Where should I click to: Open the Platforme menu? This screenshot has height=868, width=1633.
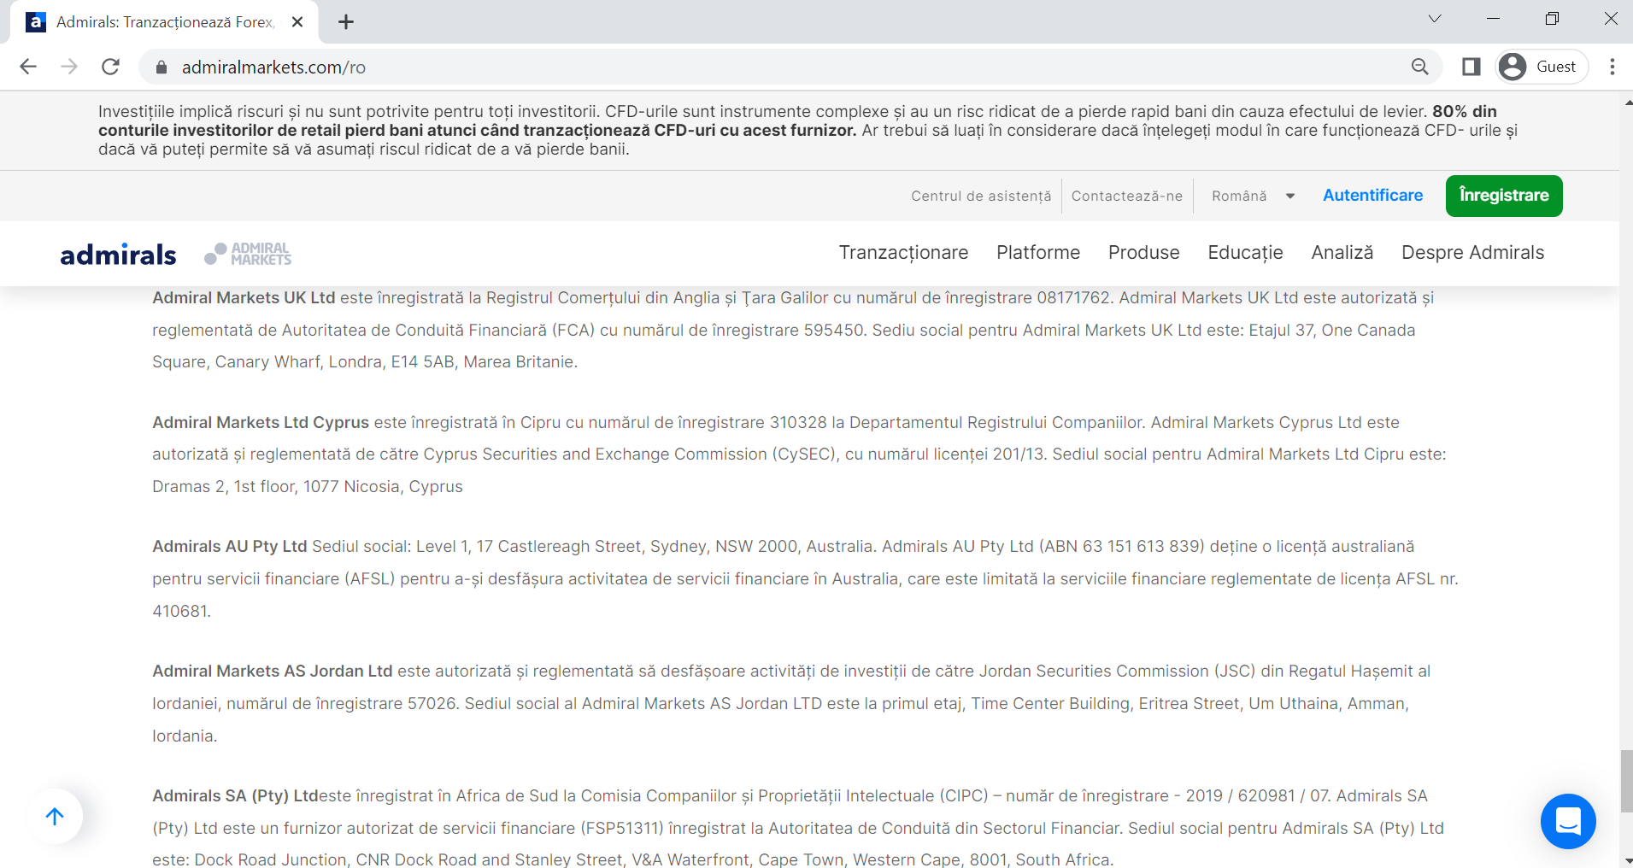pos(1038,253)
